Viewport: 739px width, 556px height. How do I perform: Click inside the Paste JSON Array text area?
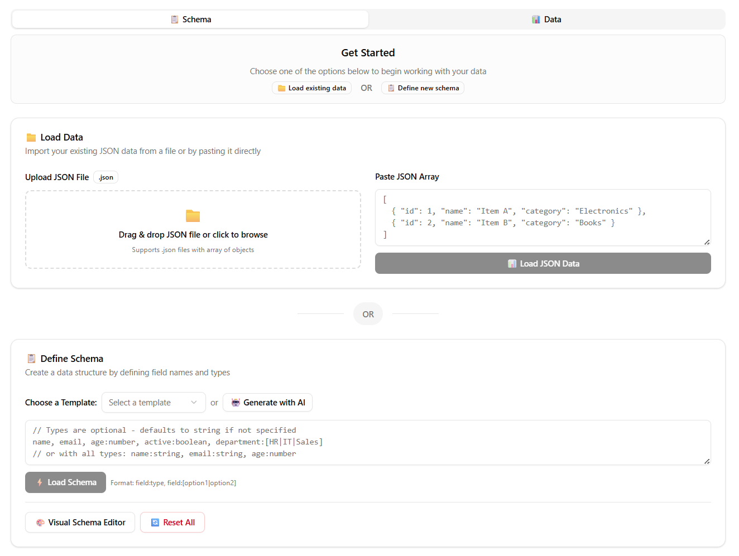[x=543, y=217]
